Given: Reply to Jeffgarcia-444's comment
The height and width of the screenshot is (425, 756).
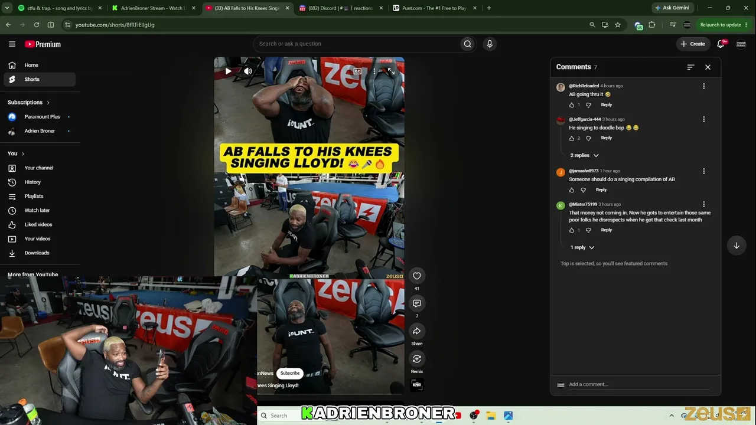Looking at the screenshot, I should click(606, 138).
